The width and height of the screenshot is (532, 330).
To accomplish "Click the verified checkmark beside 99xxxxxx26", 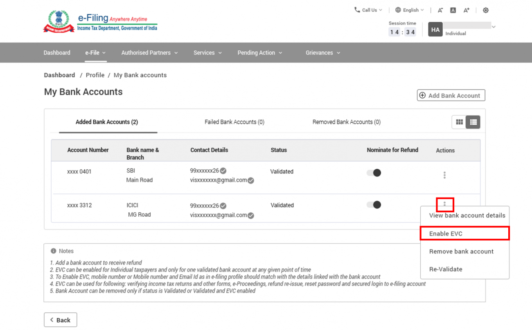I will [x=223, y=171].
